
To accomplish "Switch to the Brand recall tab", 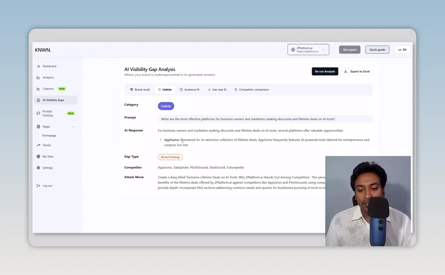I will tap(140, 89).
